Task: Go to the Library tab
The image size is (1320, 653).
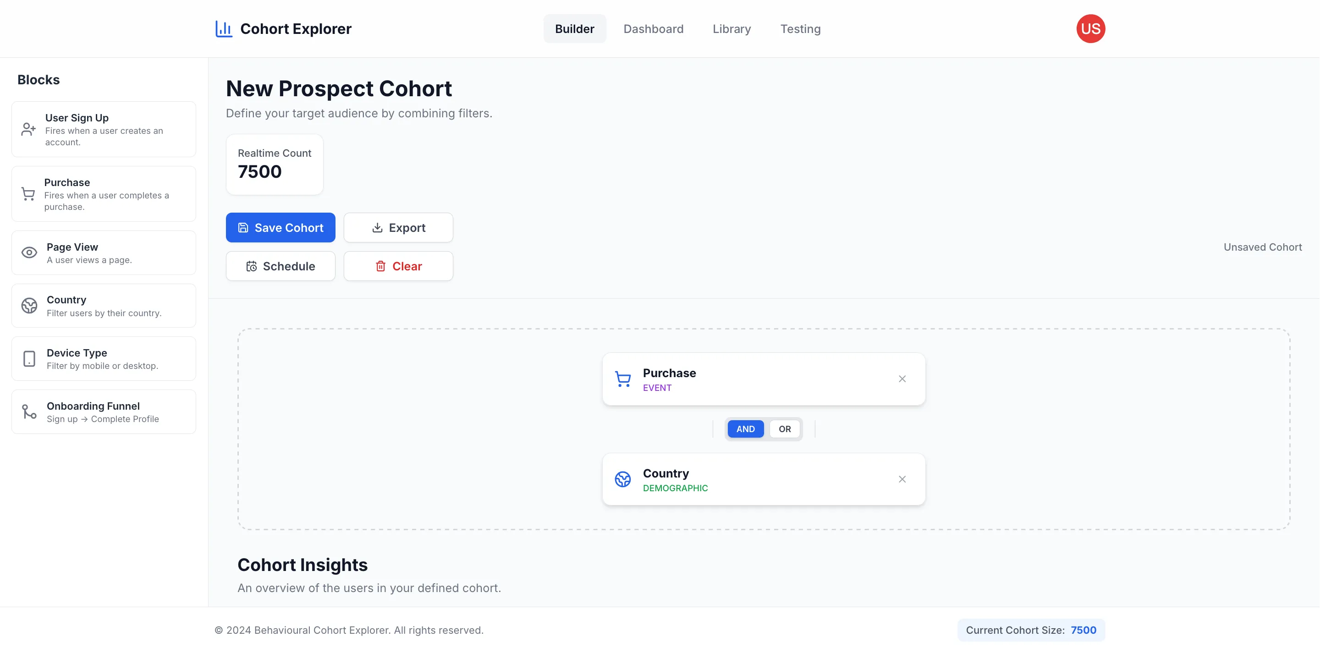Action: point(731,29)
